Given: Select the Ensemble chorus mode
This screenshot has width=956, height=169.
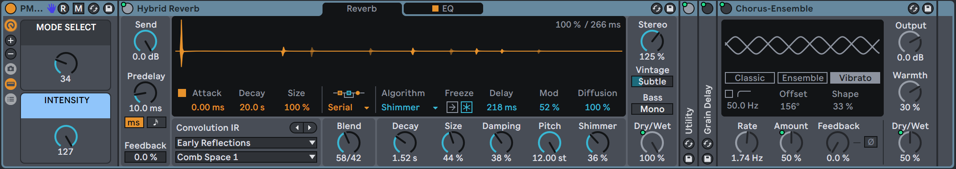Looking at the screenshot, I should [803, 78].
